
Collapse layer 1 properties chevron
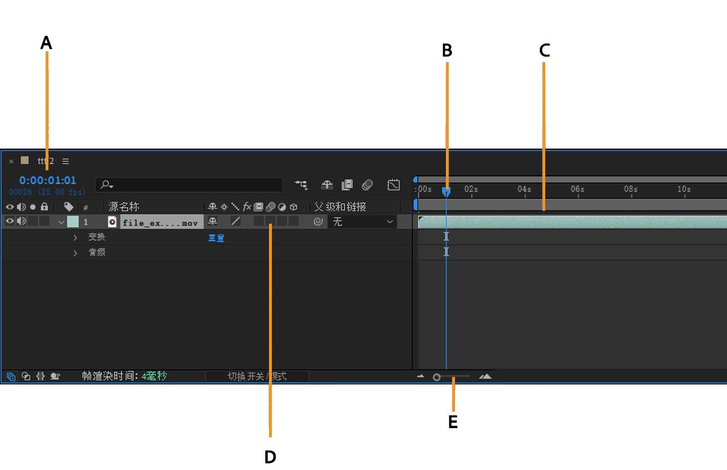(x=61, y=222)
